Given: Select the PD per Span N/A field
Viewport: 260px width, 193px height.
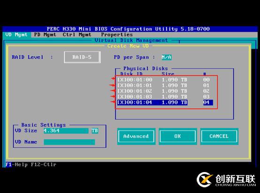Looking at the screenshot, I should point(167,57).
